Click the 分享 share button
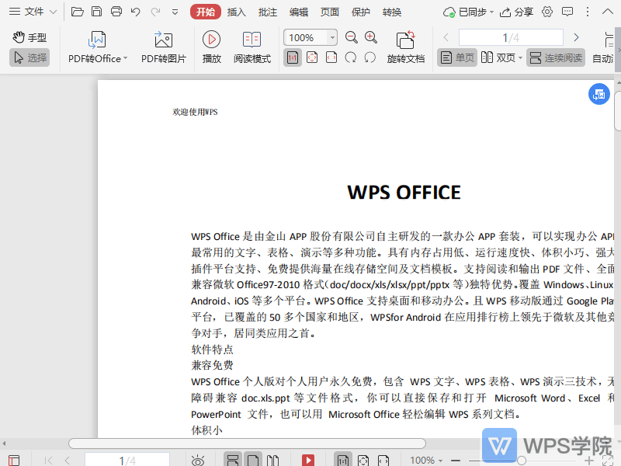 point(522,12)
